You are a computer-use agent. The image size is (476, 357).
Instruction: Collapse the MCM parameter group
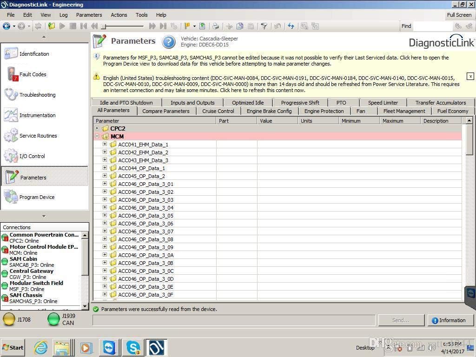point(97,137)
